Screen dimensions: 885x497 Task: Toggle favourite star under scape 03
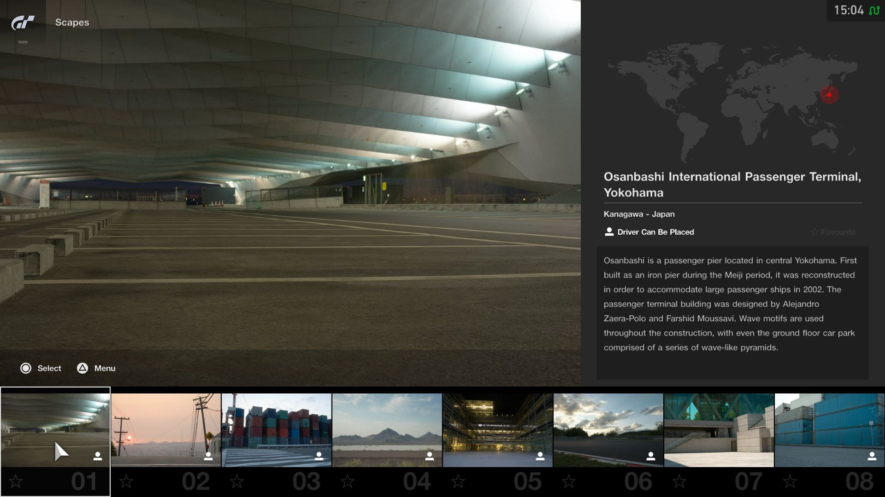[x=237, y=481]
